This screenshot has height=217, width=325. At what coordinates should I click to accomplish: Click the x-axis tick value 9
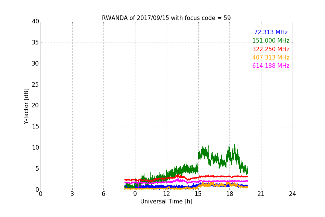(135, 194)
